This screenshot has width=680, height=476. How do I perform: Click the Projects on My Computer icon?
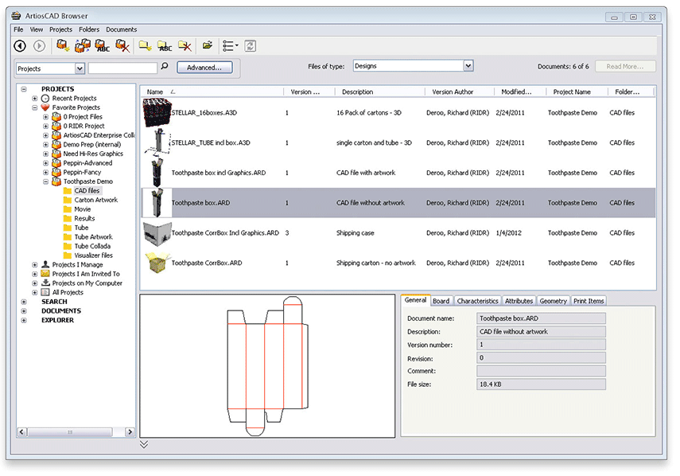(45, 283)
